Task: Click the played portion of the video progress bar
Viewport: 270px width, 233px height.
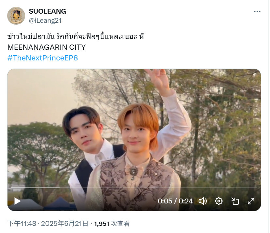Action: pyautogui.click(x=35, y=188)
